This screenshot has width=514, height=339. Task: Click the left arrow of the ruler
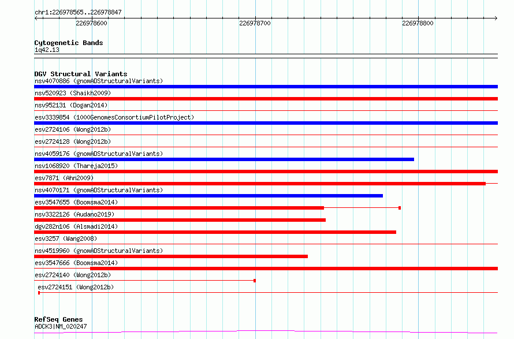click(36, 18)
